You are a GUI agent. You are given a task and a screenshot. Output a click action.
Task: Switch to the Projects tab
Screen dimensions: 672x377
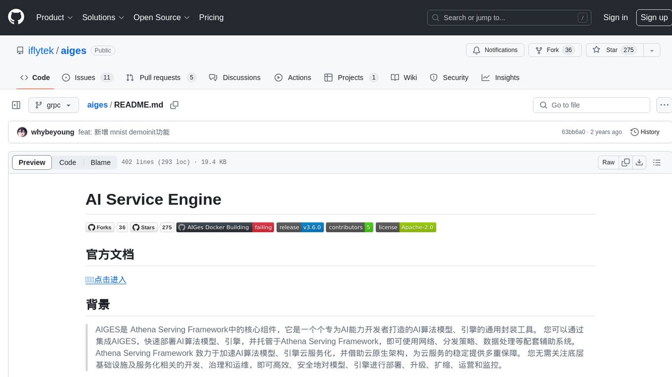[351, 77]
